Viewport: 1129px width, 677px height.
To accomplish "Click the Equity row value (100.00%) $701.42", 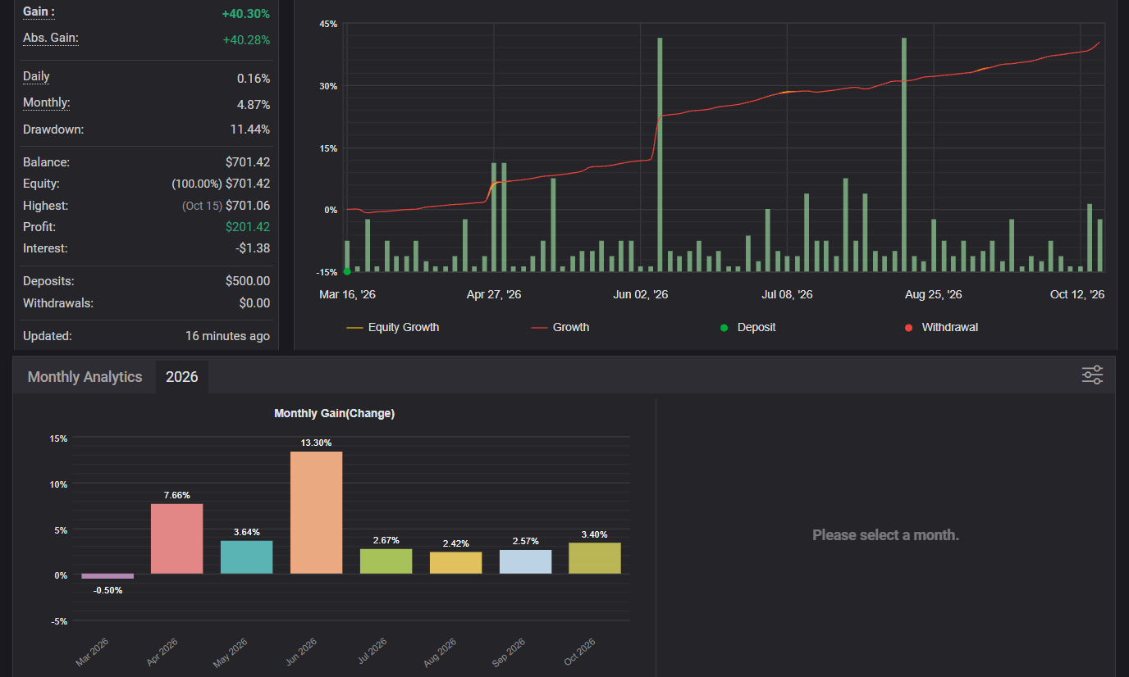I will pyautogui.click(x=221, y=184).
